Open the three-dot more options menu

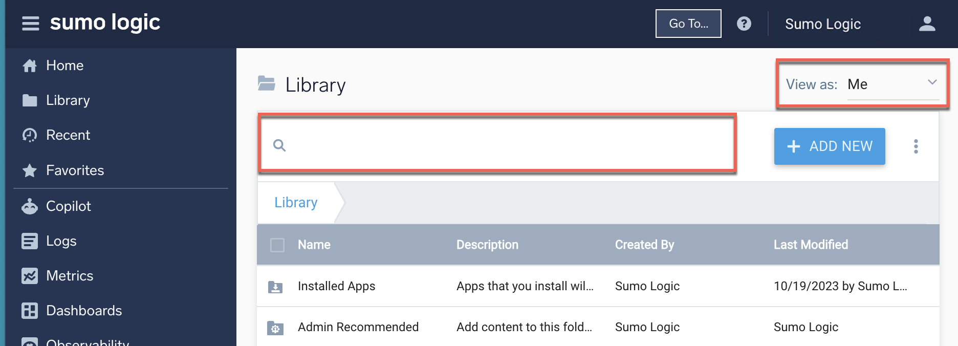[x=916, y=146]
